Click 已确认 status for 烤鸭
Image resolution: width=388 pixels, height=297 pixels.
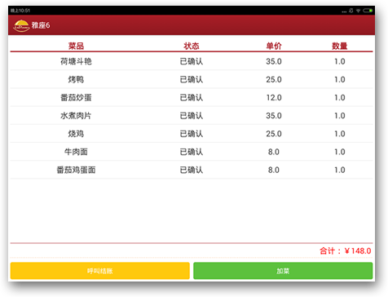click(192, 79)
